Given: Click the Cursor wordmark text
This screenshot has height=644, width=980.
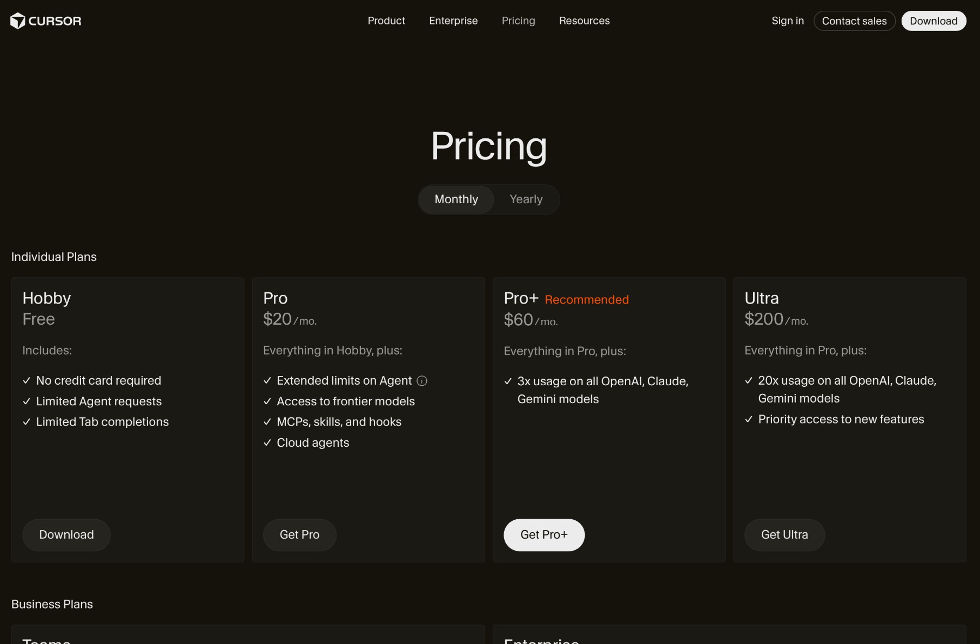Looking at the screenshot, I should pyautogui.click(x=54, y=21).
